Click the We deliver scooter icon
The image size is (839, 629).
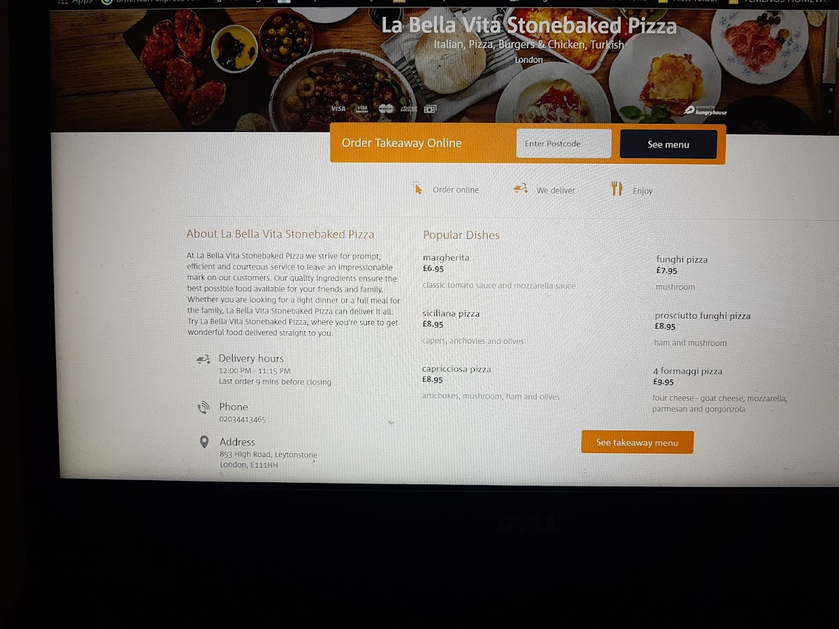pyautogui.click(x=520, y=188)
